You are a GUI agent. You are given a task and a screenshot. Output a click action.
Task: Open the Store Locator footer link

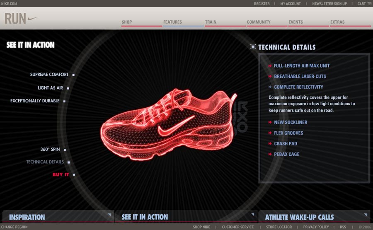click(x=279, y=227)
